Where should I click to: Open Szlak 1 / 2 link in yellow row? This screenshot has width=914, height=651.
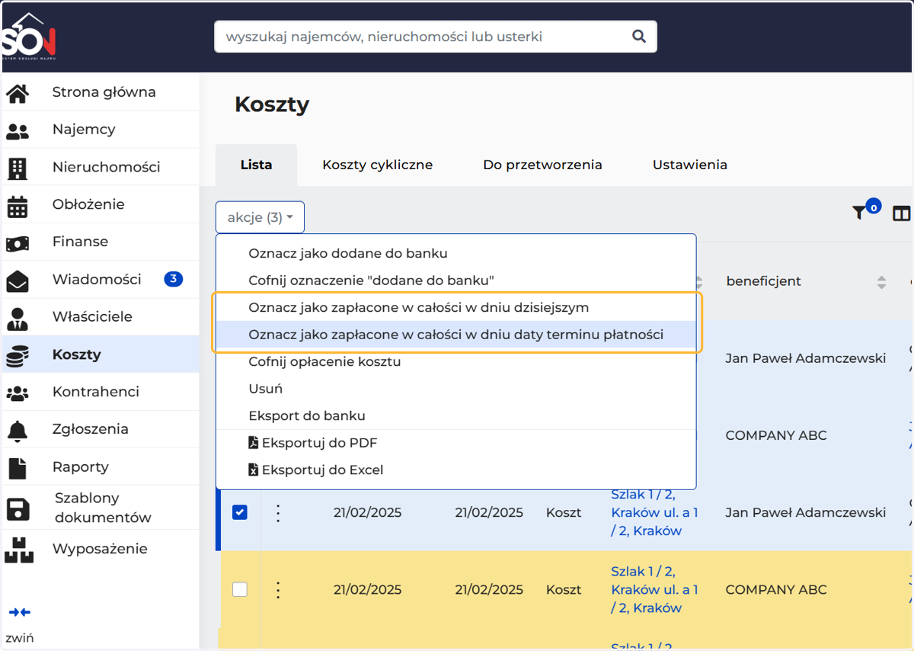(654, 589)
